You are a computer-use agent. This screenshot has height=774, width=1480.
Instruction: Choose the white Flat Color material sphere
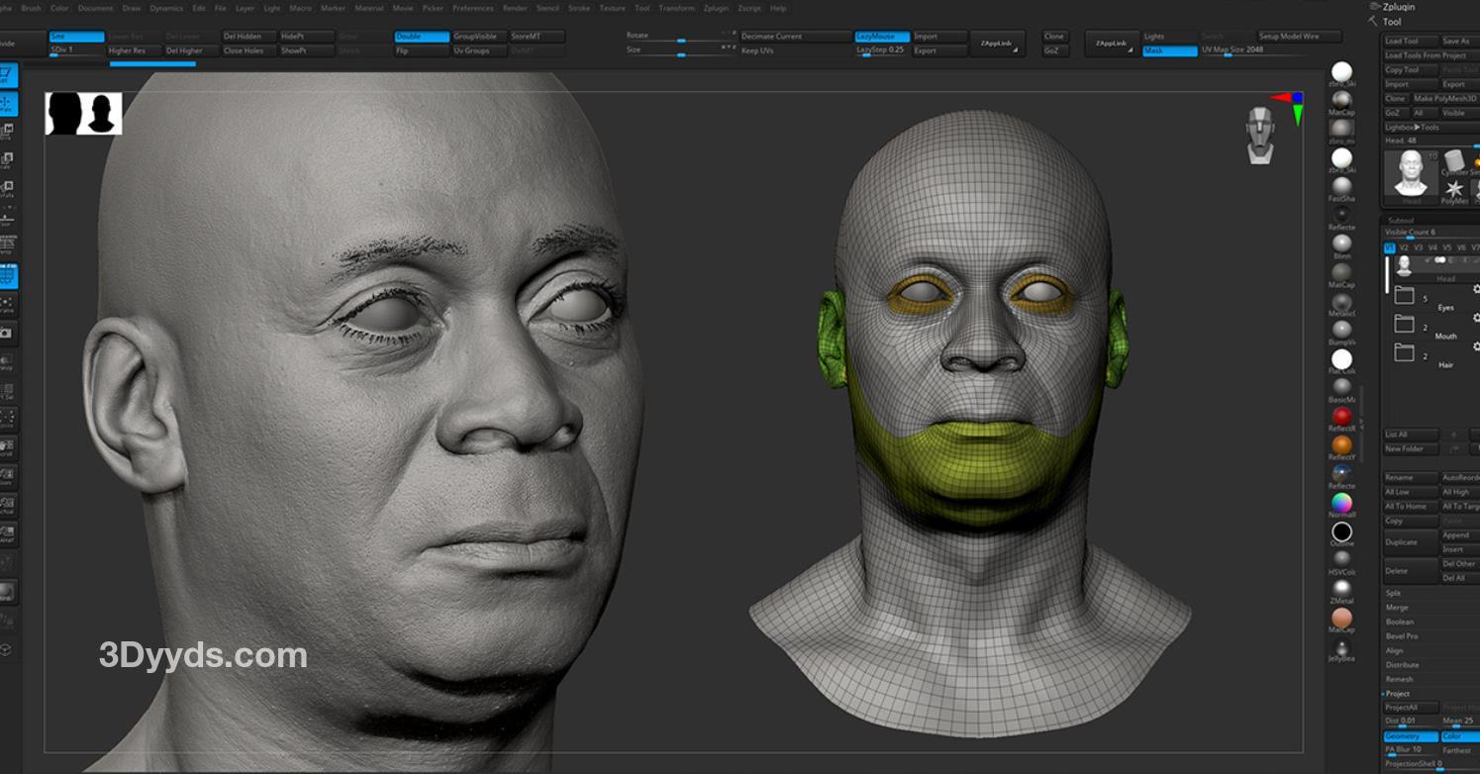click(1341, 359)
